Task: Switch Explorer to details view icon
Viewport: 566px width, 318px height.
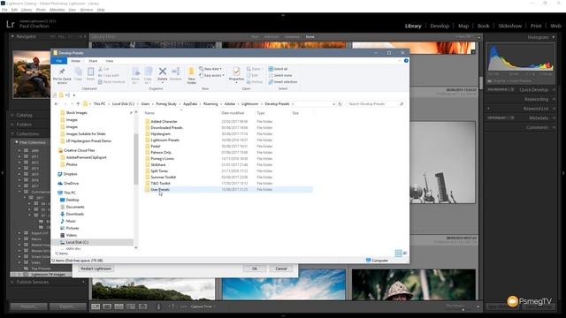Action: click(x=398, y=254)
